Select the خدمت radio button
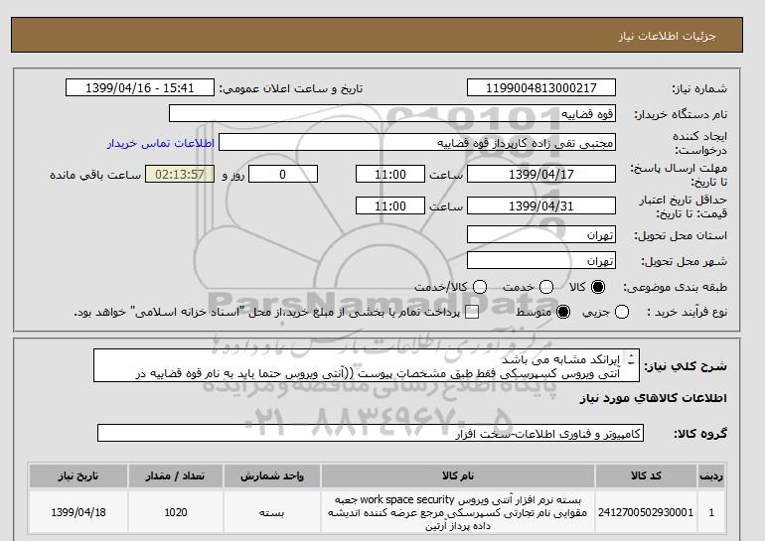Screen dimensions: 765x541 (x=546, y=287)
